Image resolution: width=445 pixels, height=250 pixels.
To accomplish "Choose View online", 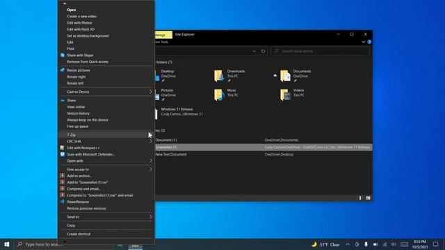I will [76, 107].
